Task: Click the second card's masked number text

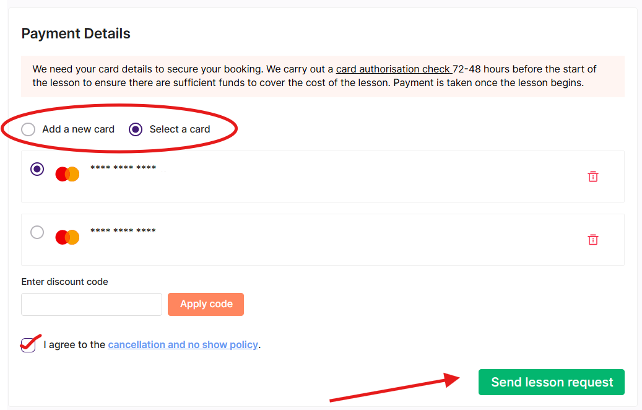Action: click(x=123, y=230)
